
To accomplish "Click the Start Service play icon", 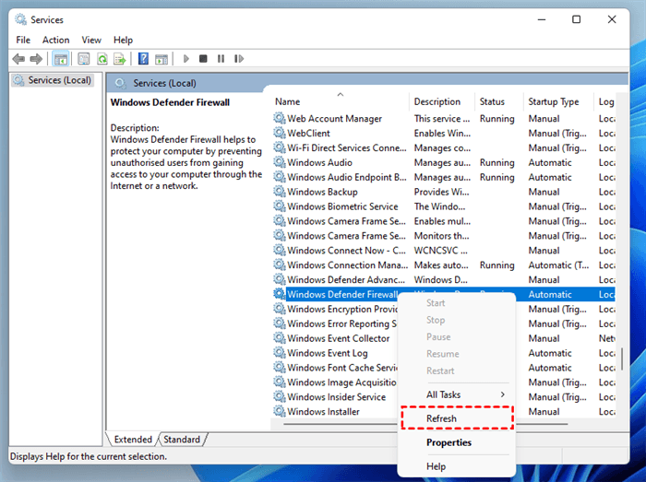I will point(187,59).
